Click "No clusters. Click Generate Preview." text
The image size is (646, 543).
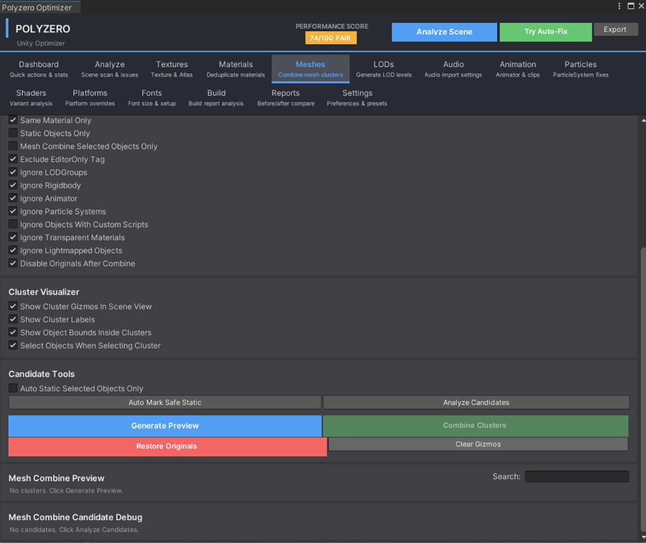click(x=66, y=491)
